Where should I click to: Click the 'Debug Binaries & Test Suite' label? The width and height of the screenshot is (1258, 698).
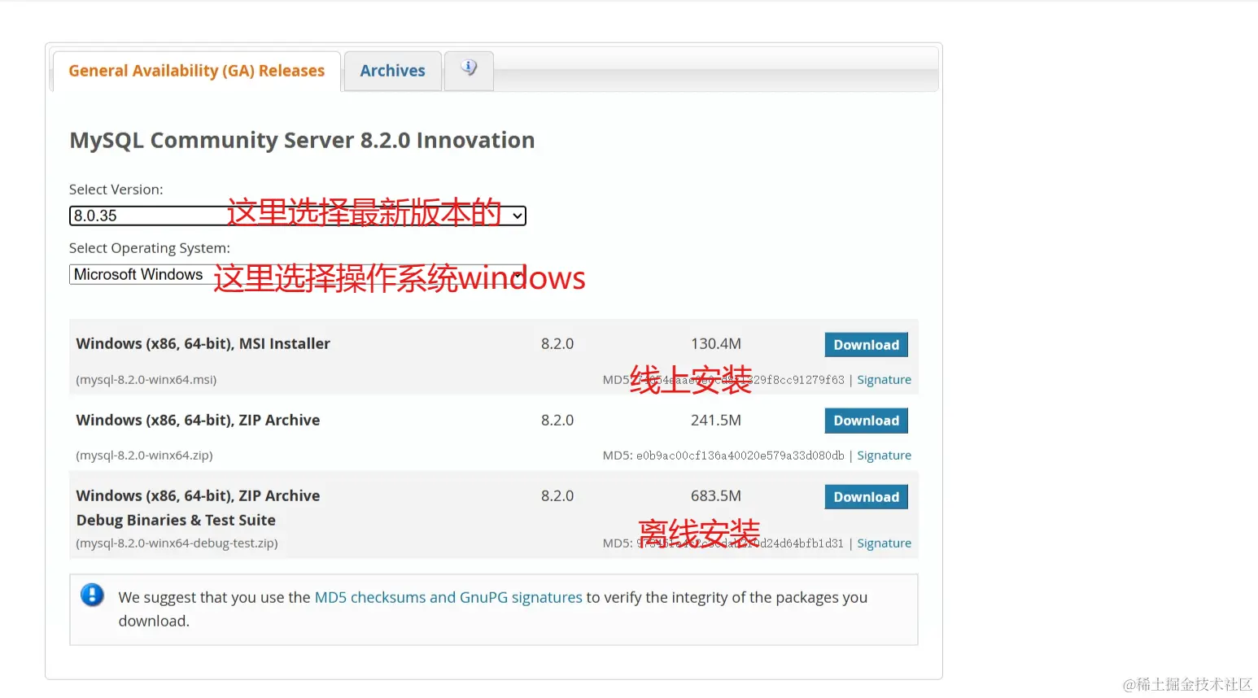(x=176, y=520)
